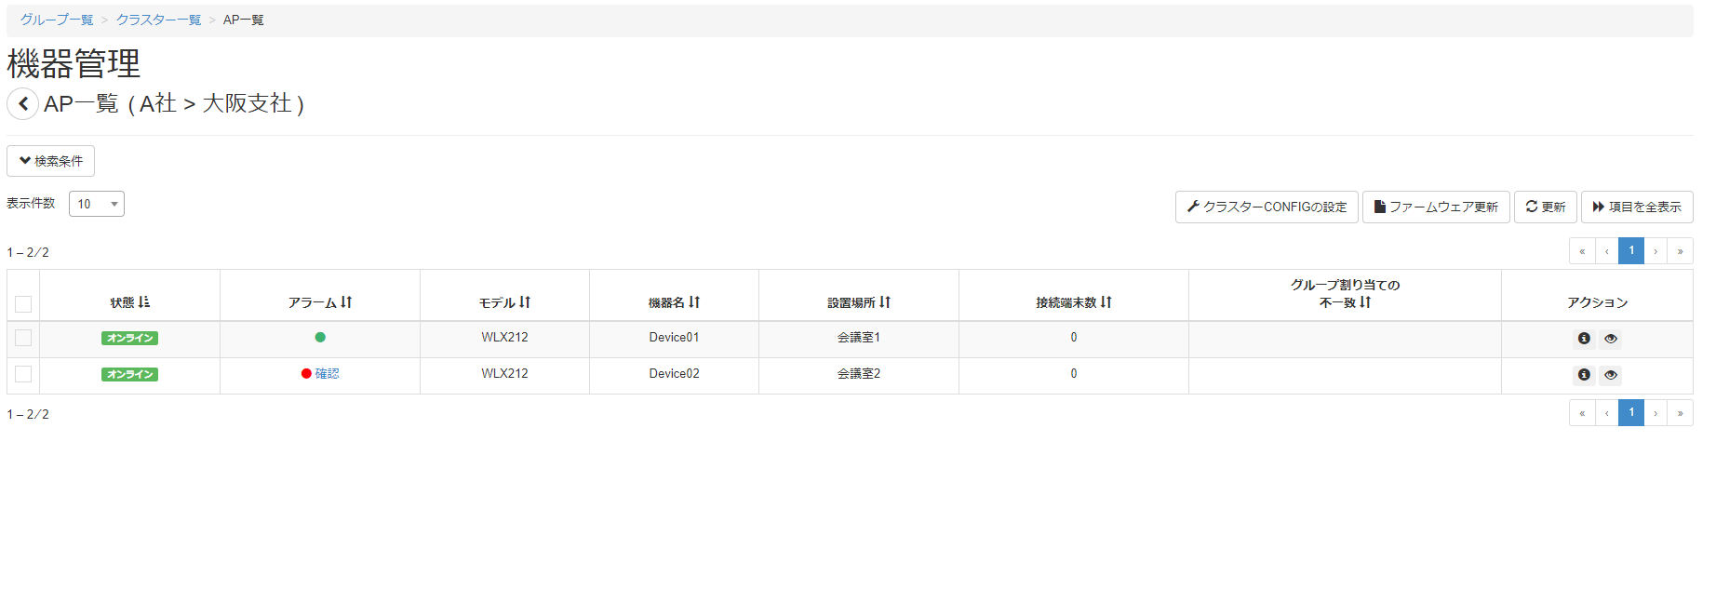This screenshot has height=602, width=1716.
Task: Open the 表示件数 dropdown showing 10
Action: tap(97, 204)
